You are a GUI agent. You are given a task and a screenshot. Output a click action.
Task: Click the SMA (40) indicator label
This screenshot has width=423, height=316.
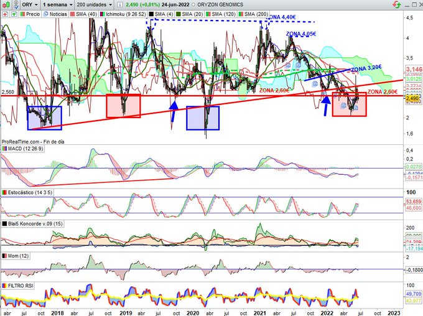[86, 14]
